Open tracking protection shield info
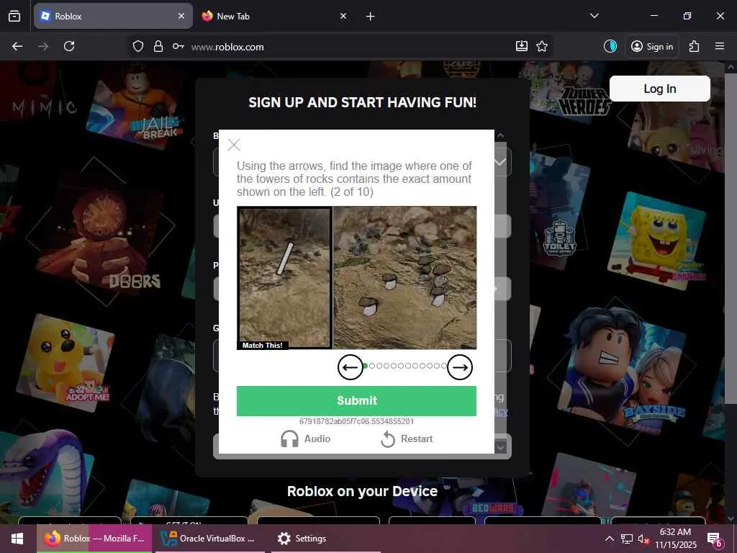This screenshot has height=553, width=737. pyautogui.click(x=137, y=46)
